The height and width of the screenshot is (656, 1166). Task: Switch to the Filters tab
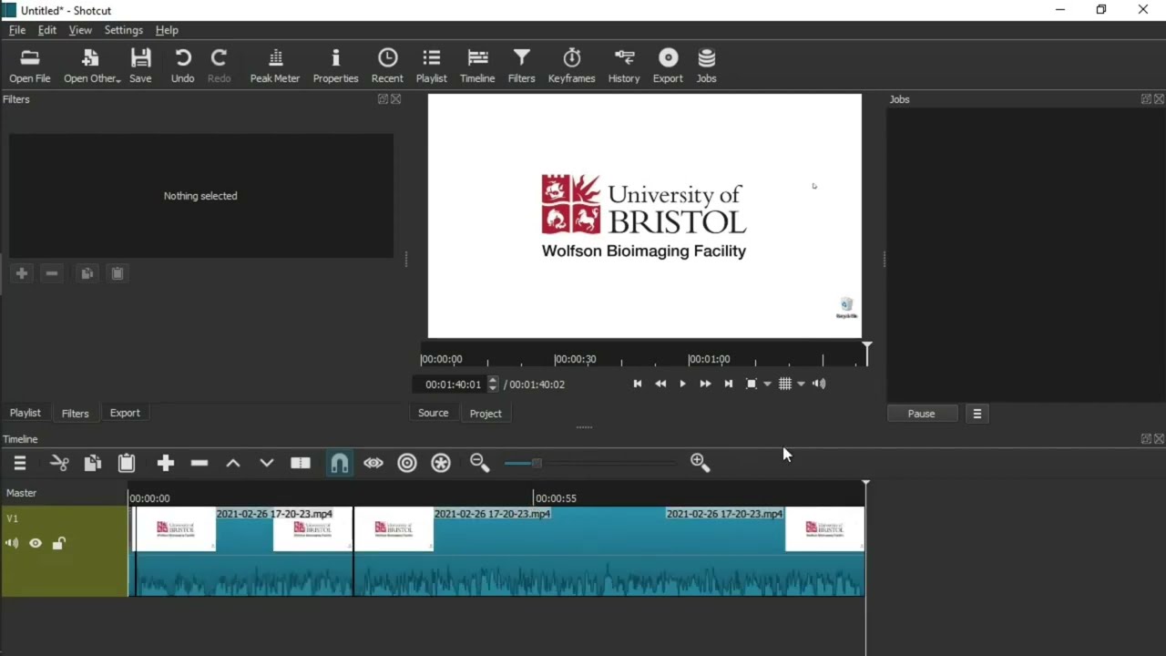76,413
